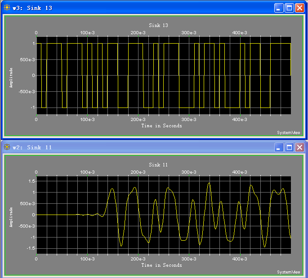Click Time in Seconds label in Sink 13
The image size is (308, 278).
162,126
